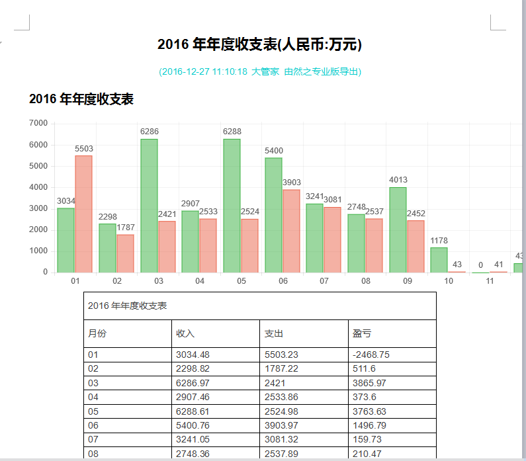Screen dimensions: 526x461
Task: Click the table cell 2748.36
Action: pos(216,453)
